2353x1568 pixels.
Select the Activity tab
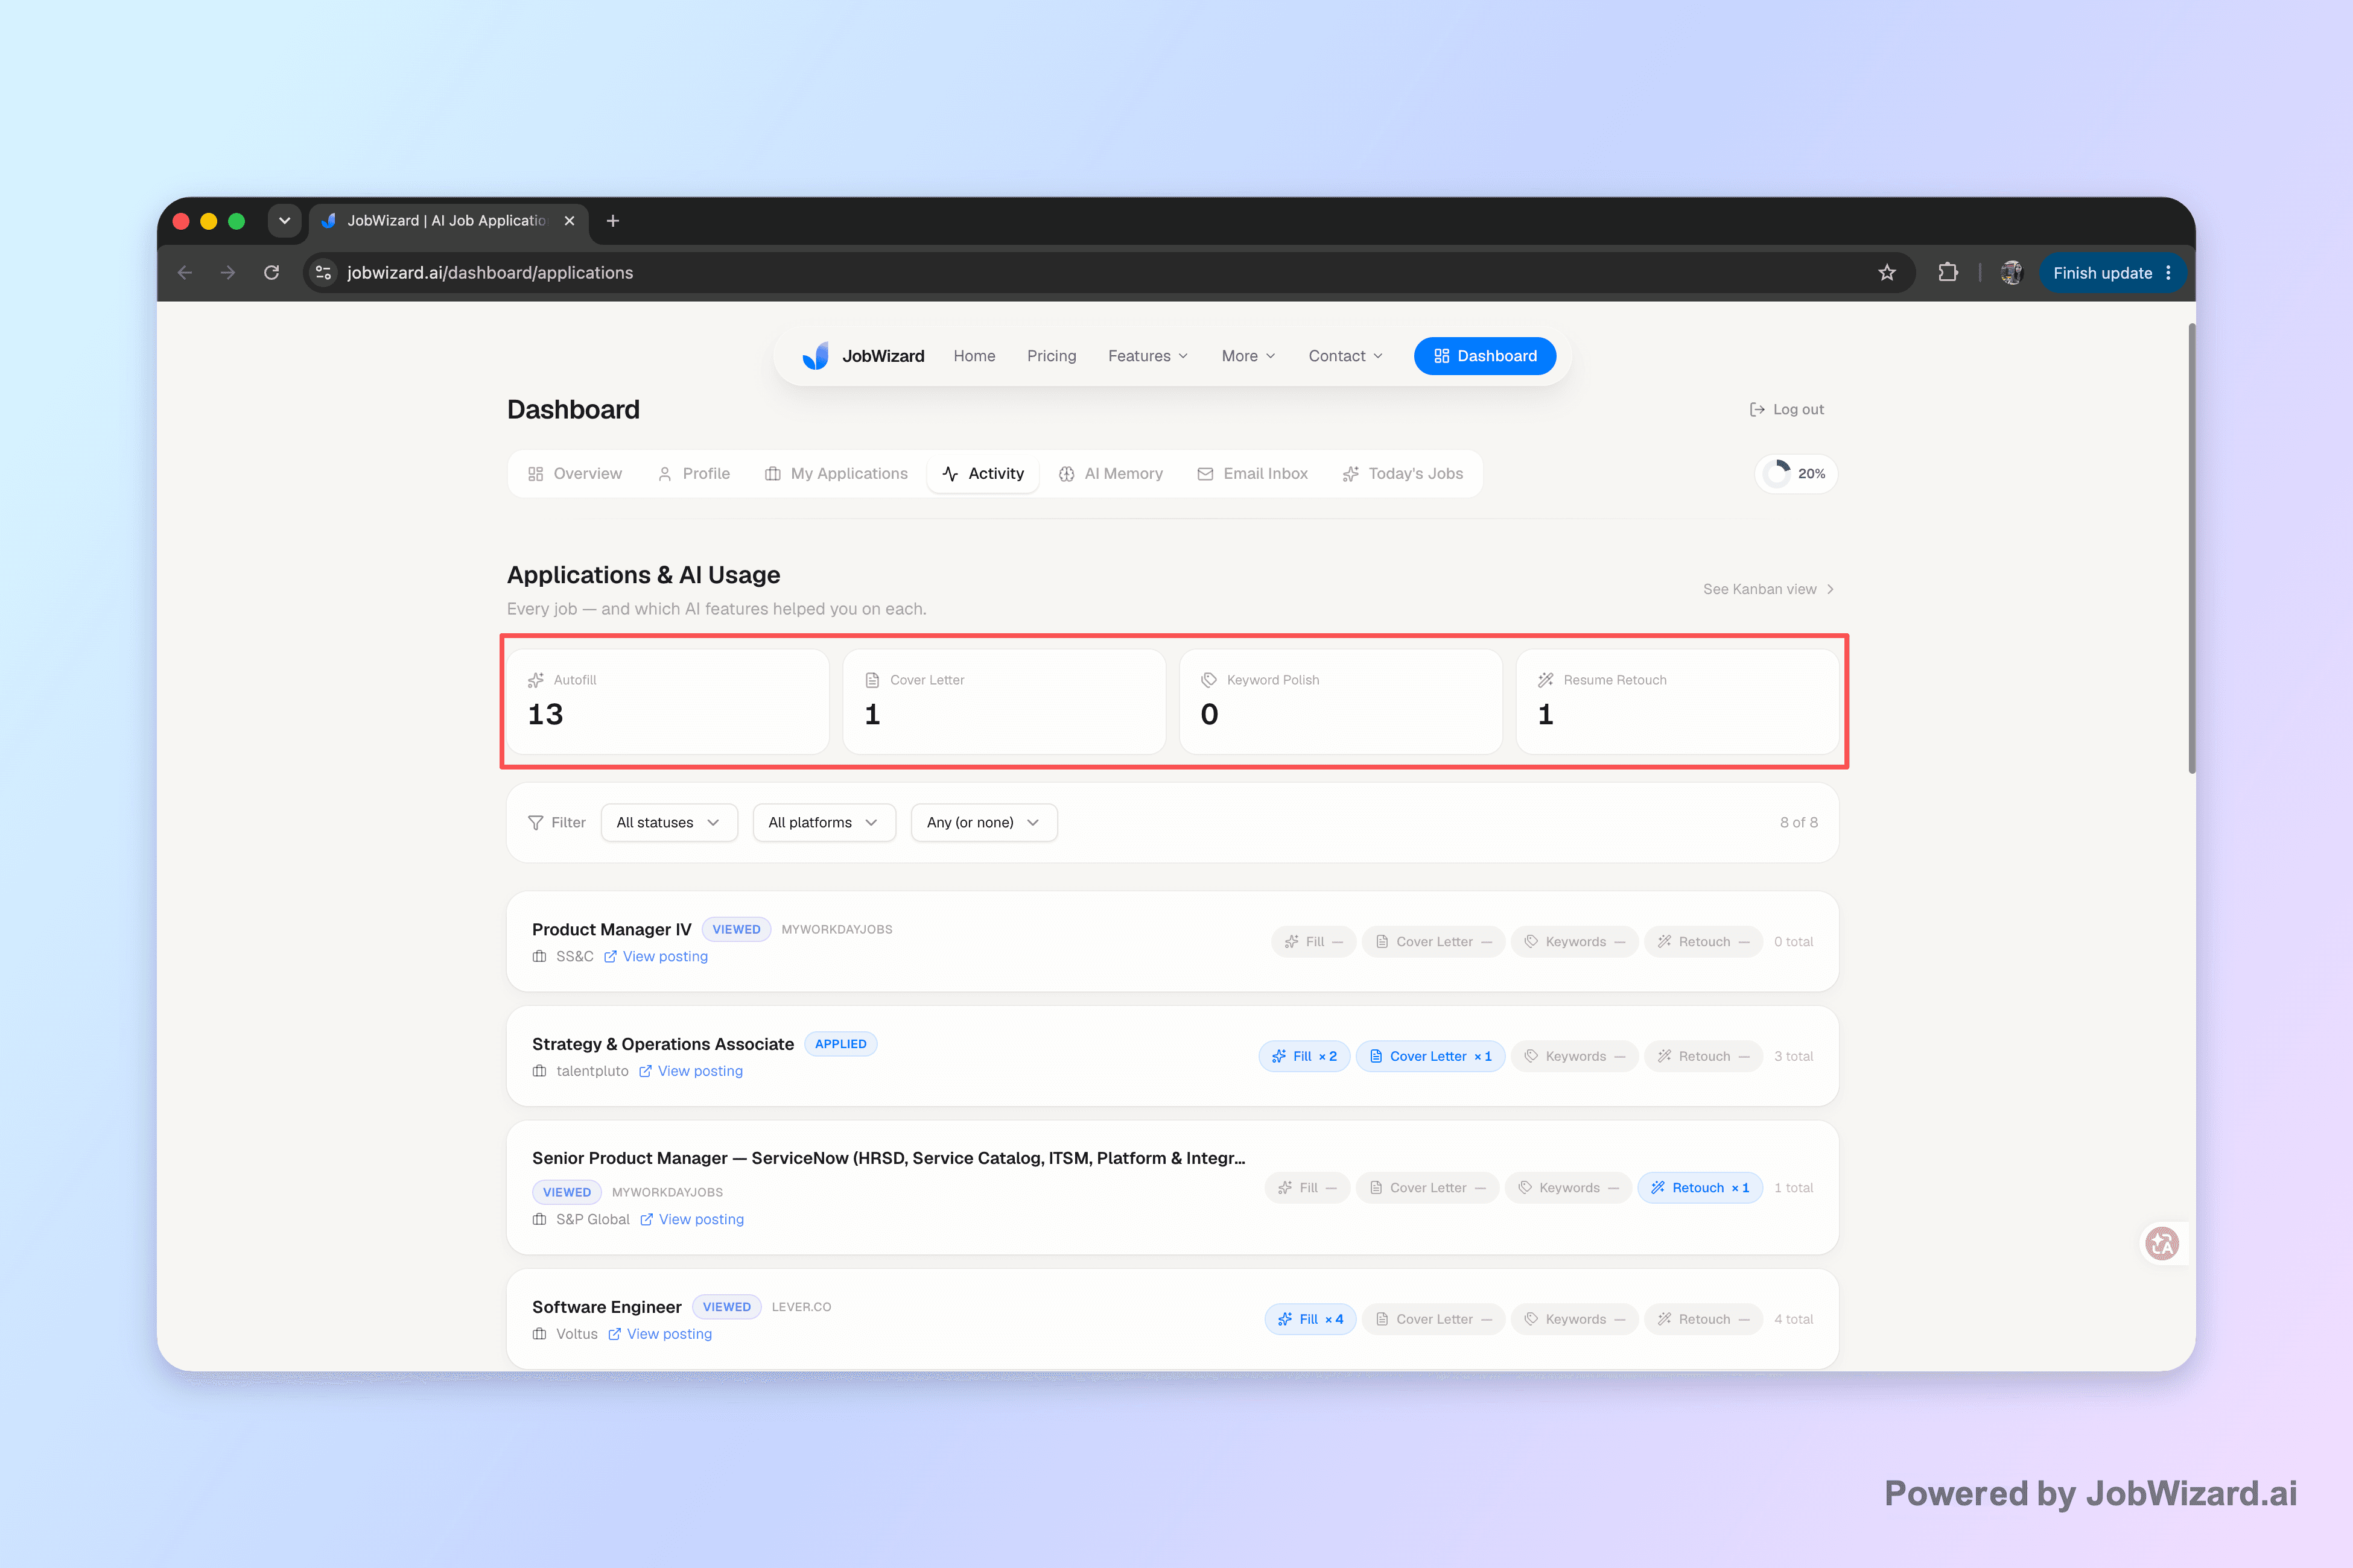983,474
